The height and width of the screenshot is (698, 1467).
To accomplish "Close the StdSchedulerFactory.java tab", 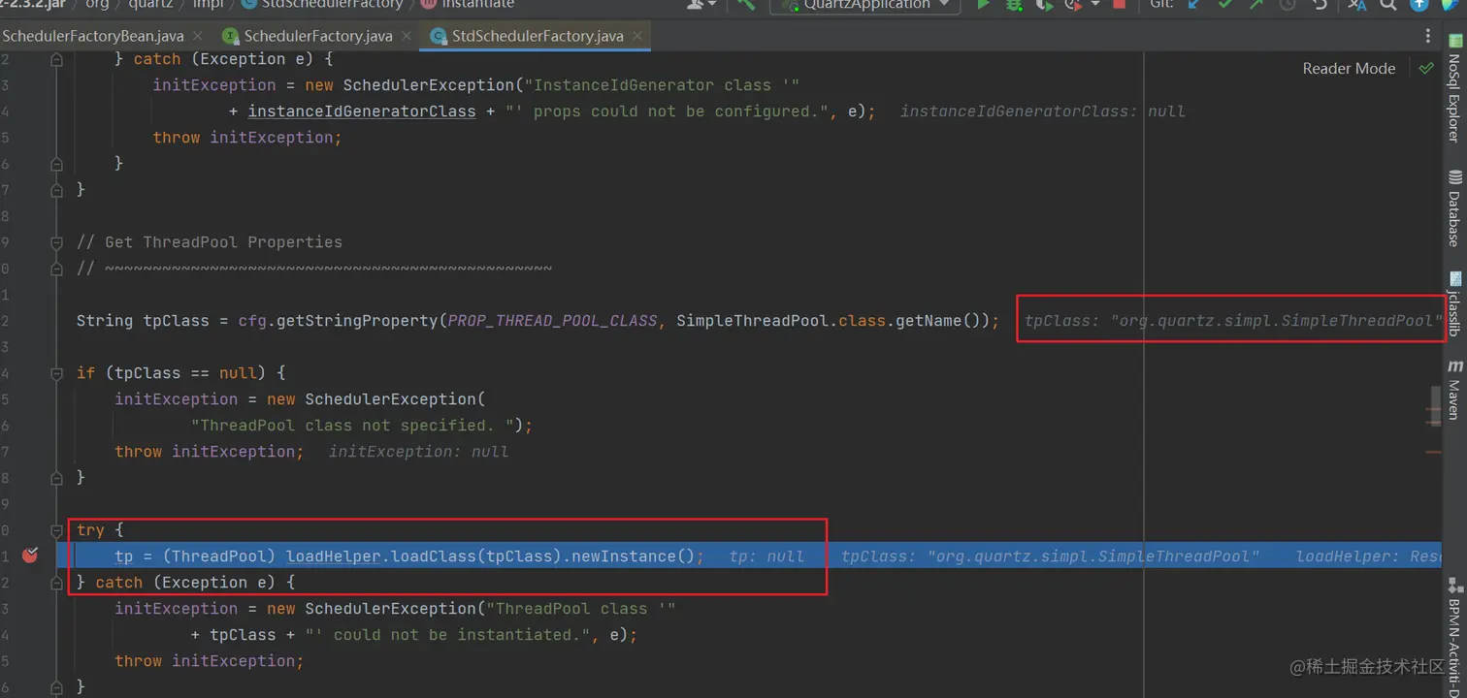I will pyautogui.click(x=638, y=37).
